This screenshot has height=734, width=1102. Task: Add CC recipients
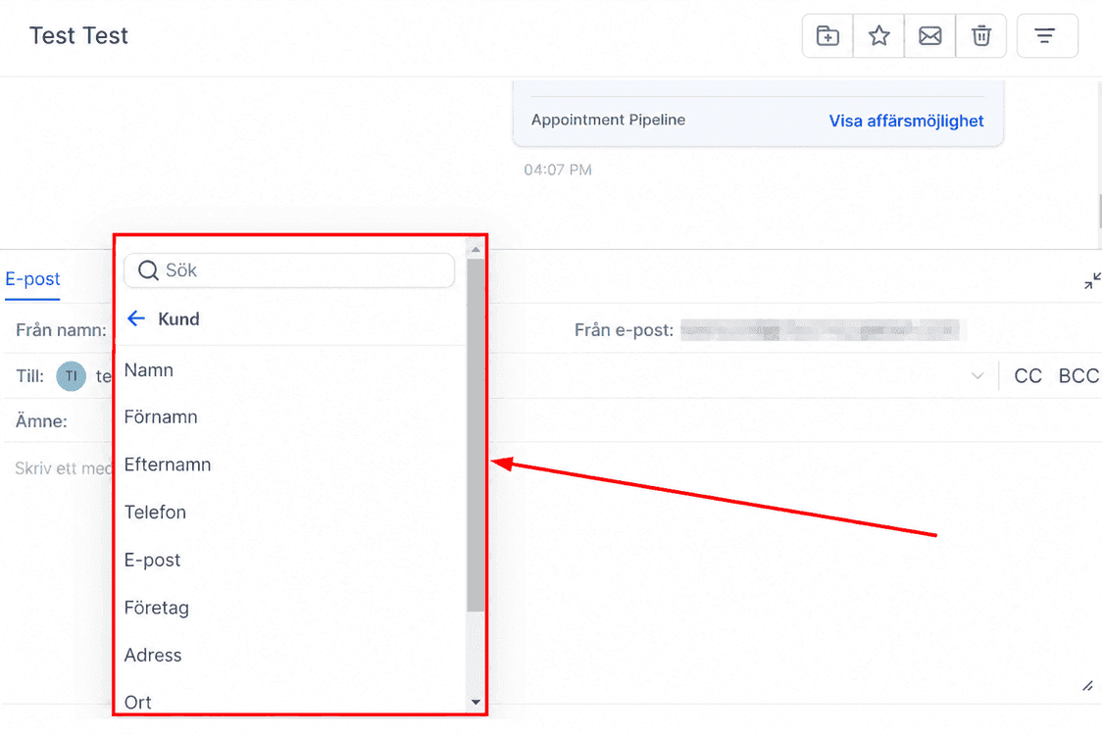point(1027,375)
